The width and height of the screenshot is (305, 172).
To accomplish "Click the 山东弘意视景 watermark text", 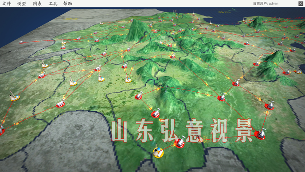I will click(x=182, y=131).
